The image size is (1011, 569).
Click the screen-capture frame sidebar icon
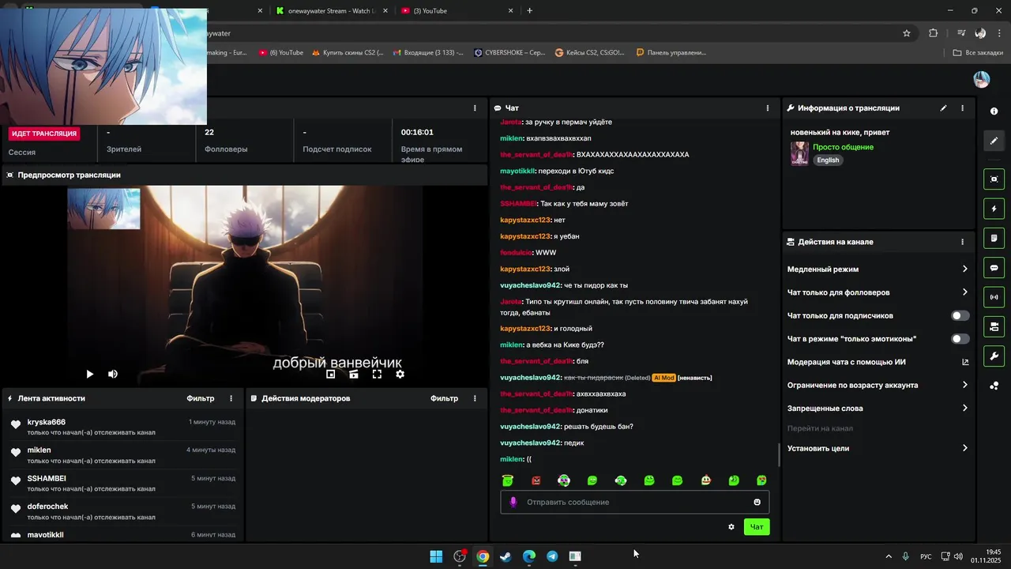994,179
